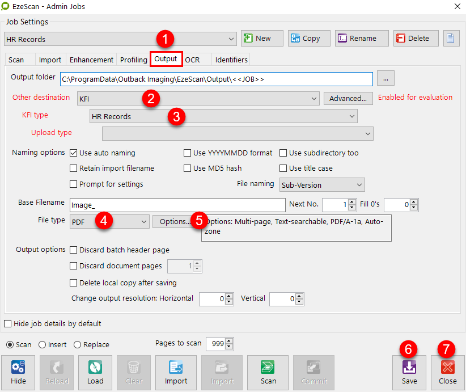
Task: Open the Profiling tab
Action: coord(134,60)
